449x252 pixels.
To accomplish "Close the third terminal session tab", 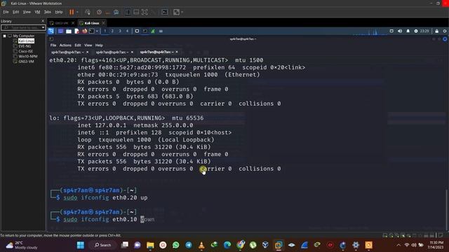I will [x=177, y=52].
